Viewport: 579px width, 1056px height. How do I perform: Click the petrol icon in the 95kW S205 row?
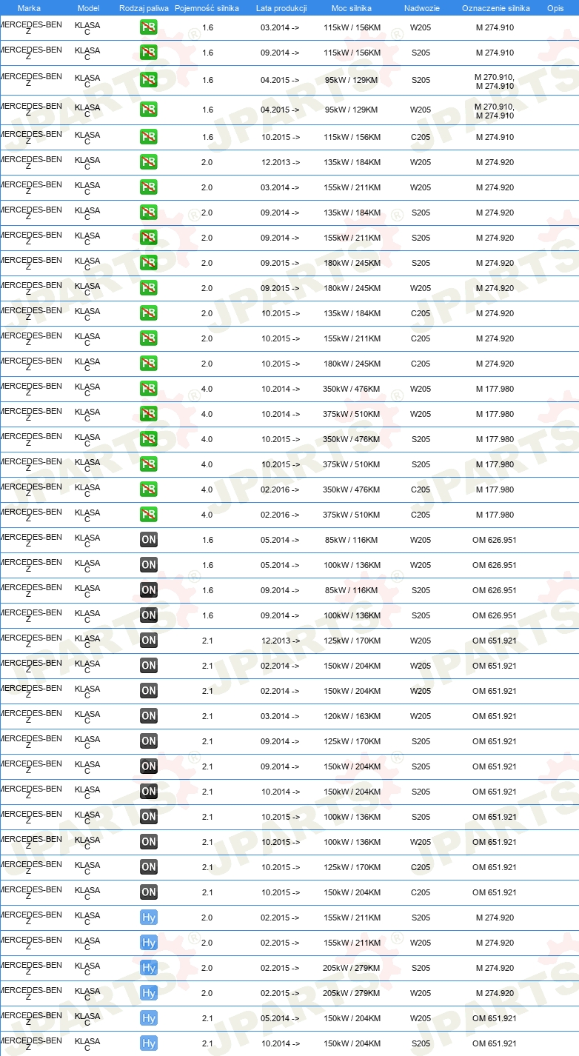point(149,80)
